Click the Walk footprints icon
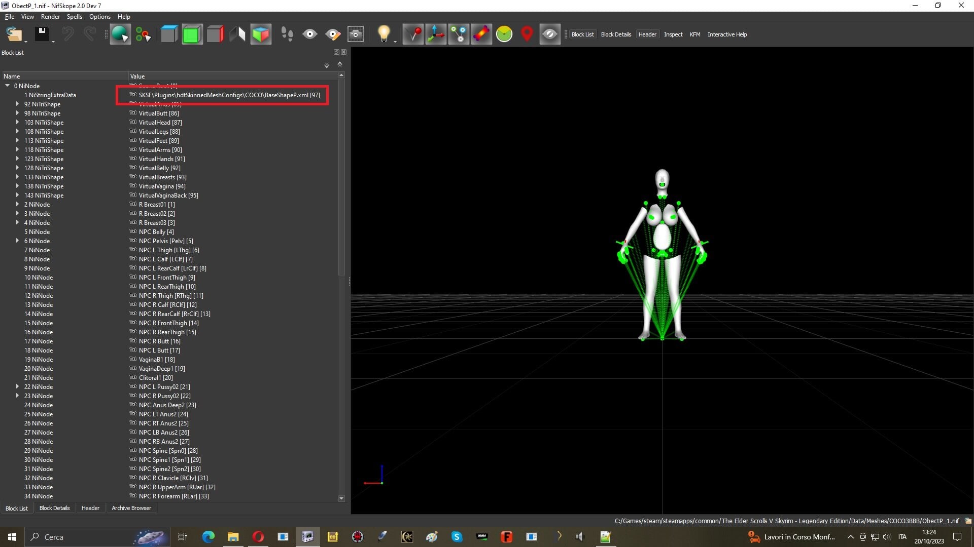The height and width of the screenshot is (547, 974). [287, 34]
